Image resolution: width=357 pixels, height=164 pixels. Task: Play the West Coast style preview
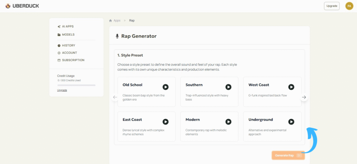click(x=291, y=87)
